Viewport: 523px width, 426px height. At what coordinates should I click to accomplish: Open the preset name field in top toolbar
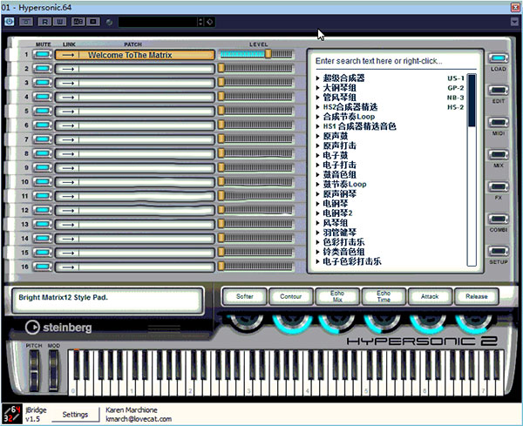[x=158, y=22]
